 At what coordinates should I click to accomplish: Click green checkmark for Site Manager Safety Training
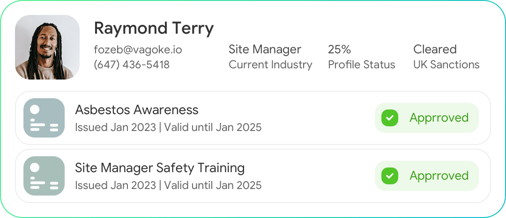tap(389, 176)
